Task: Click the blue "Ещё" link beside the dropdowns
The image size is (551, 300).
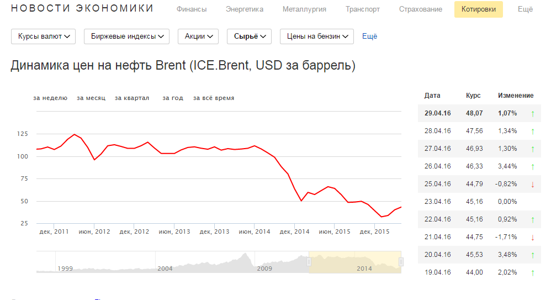Action: pyautogui.click(x=369, y=36)
